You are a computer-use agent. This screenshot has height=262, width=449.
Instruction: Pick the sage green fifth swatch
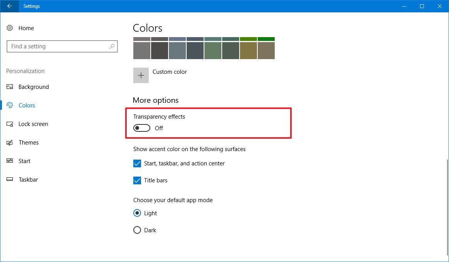pos(213,50)
